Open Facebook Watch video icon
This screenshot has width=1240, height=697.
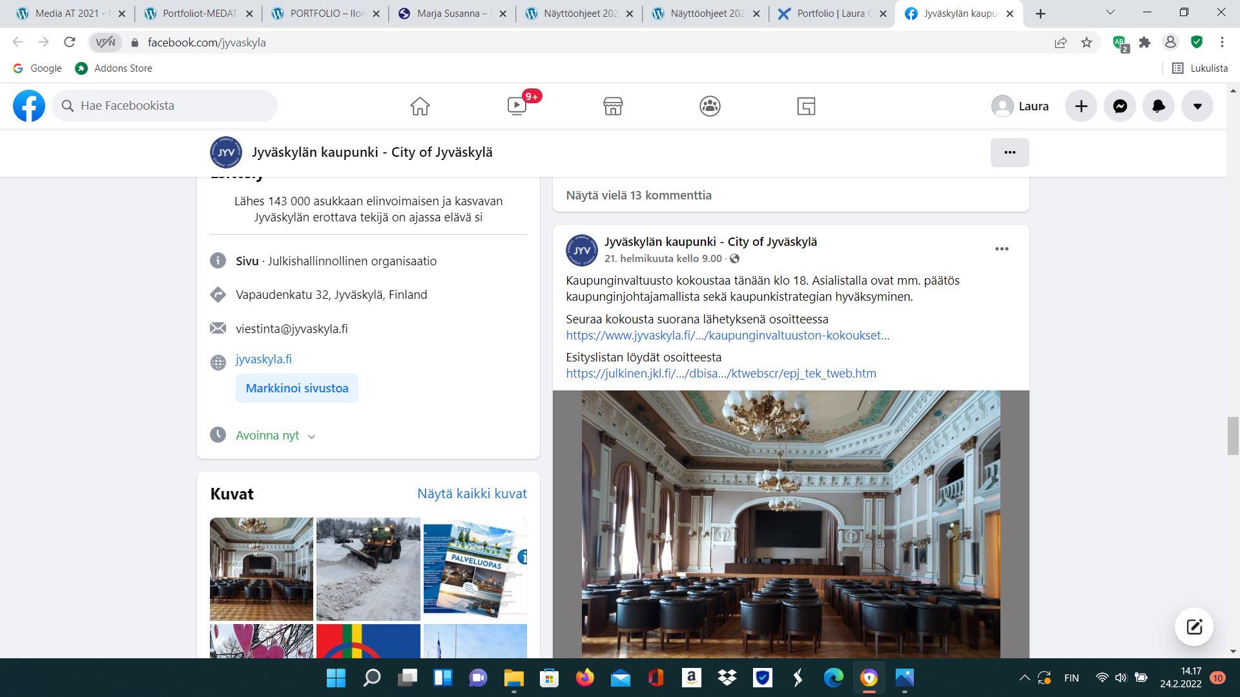pyautogui.click(x=517, y=106)
